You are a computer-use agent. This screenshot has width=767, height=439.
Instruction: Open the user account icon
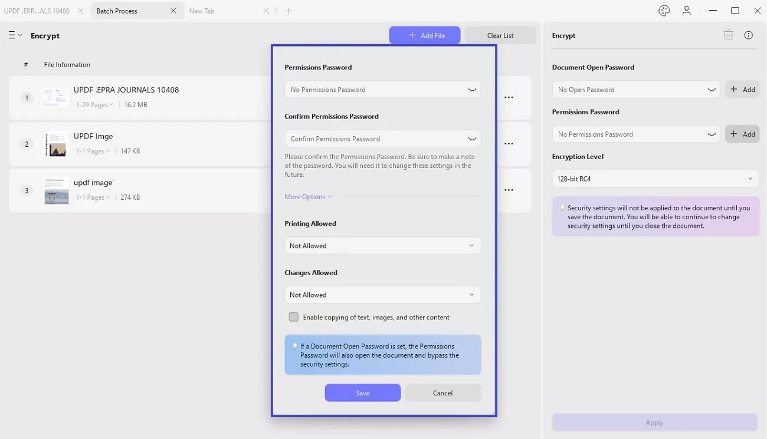687,11
